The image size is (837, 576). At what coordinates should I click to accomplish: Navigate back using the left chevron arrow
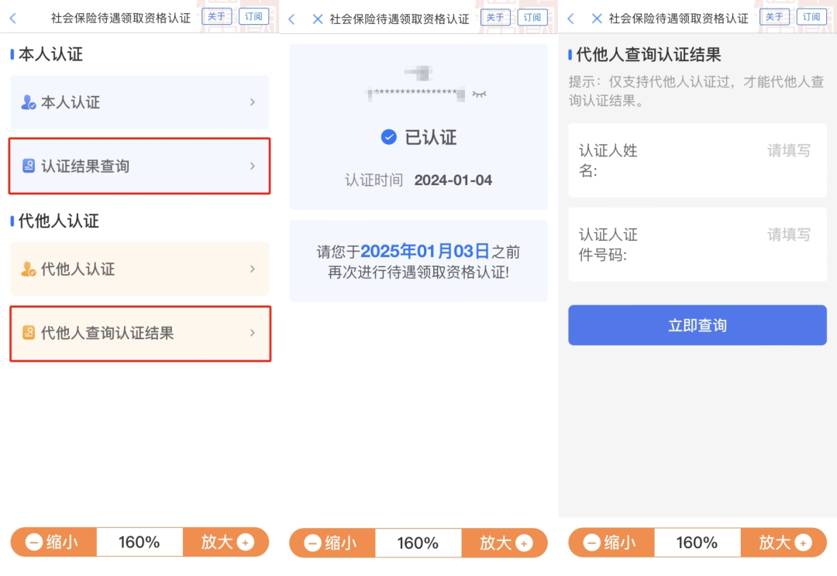(x=14, y=16)
